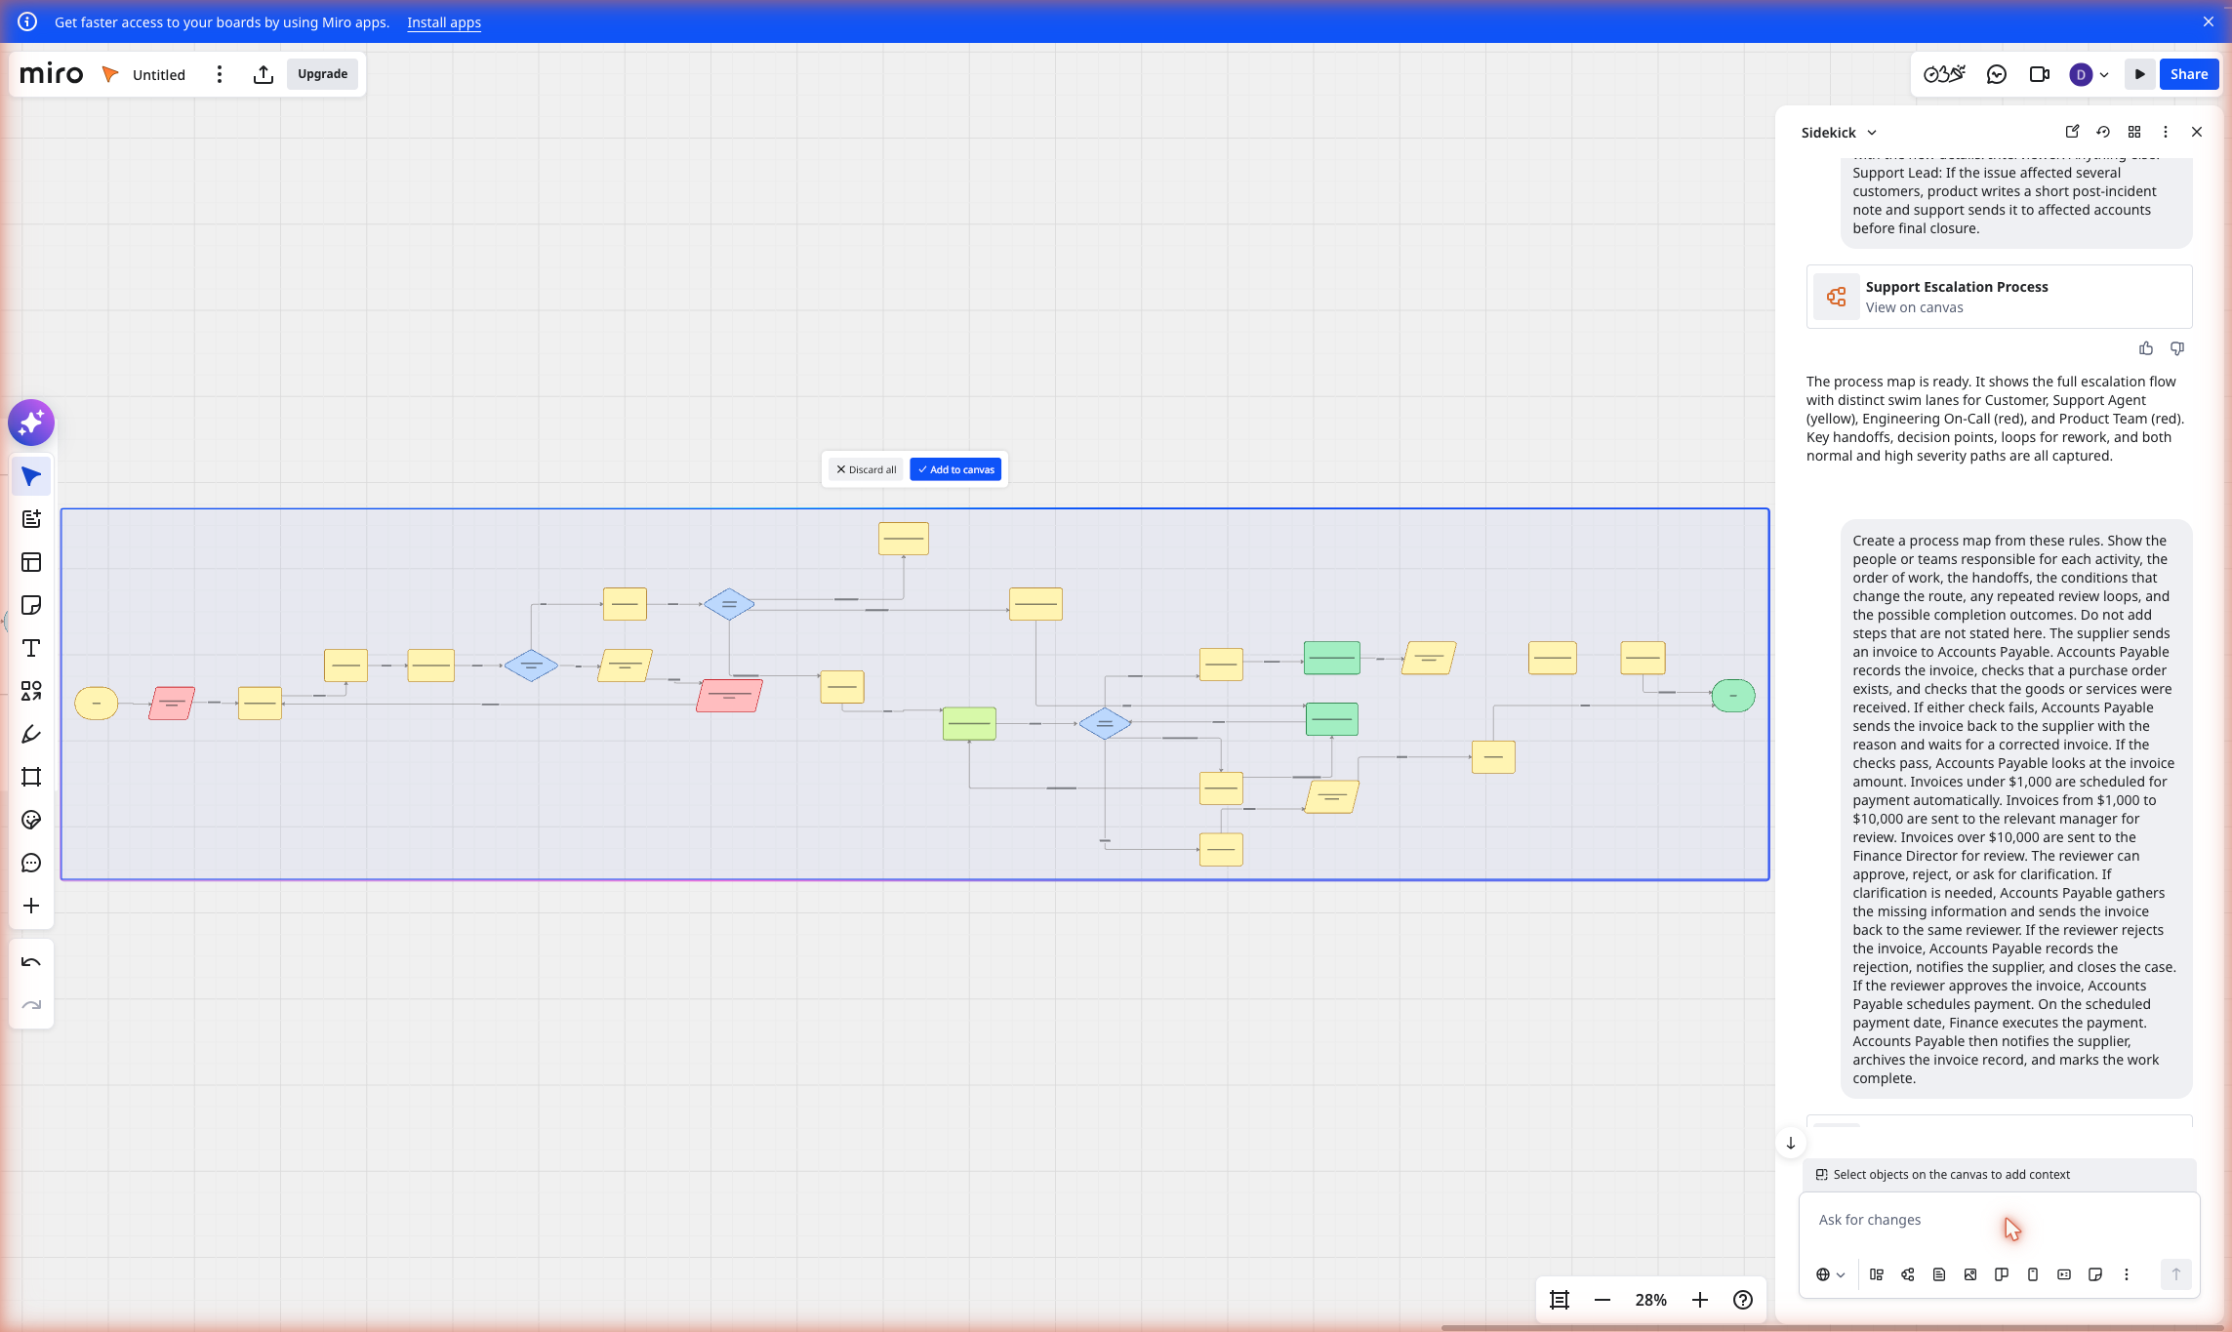Viewport: 2232px width, 1332px height.
Task: Jump to latest message down arrow
Action: pos(1791,1143)
